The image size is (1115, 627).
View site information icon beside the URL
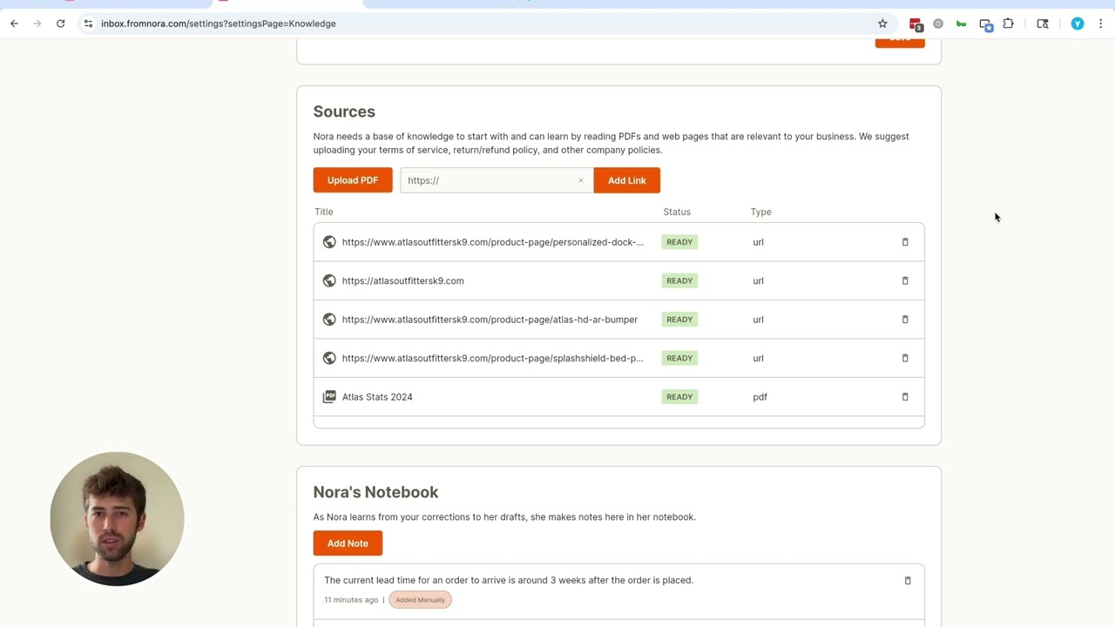point(88,24)
